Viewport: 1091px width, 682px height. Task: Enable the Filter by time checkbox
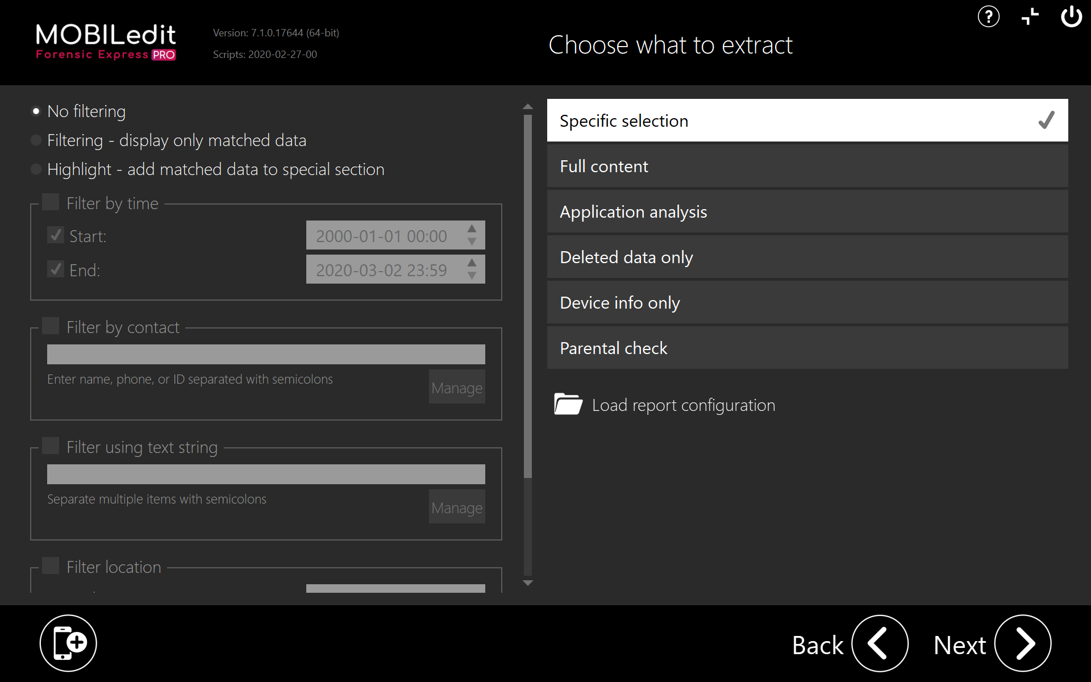tap(51, 202)
